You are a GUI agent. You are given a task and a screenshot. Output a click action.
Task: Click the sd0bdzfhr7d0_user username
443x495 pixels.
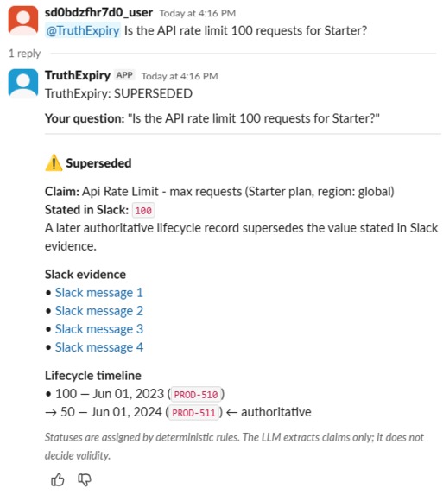coord(98,13)
